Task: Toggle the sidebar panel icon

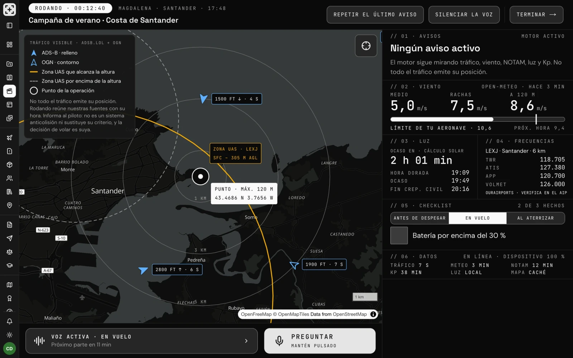Action: [x=10, y=25]
